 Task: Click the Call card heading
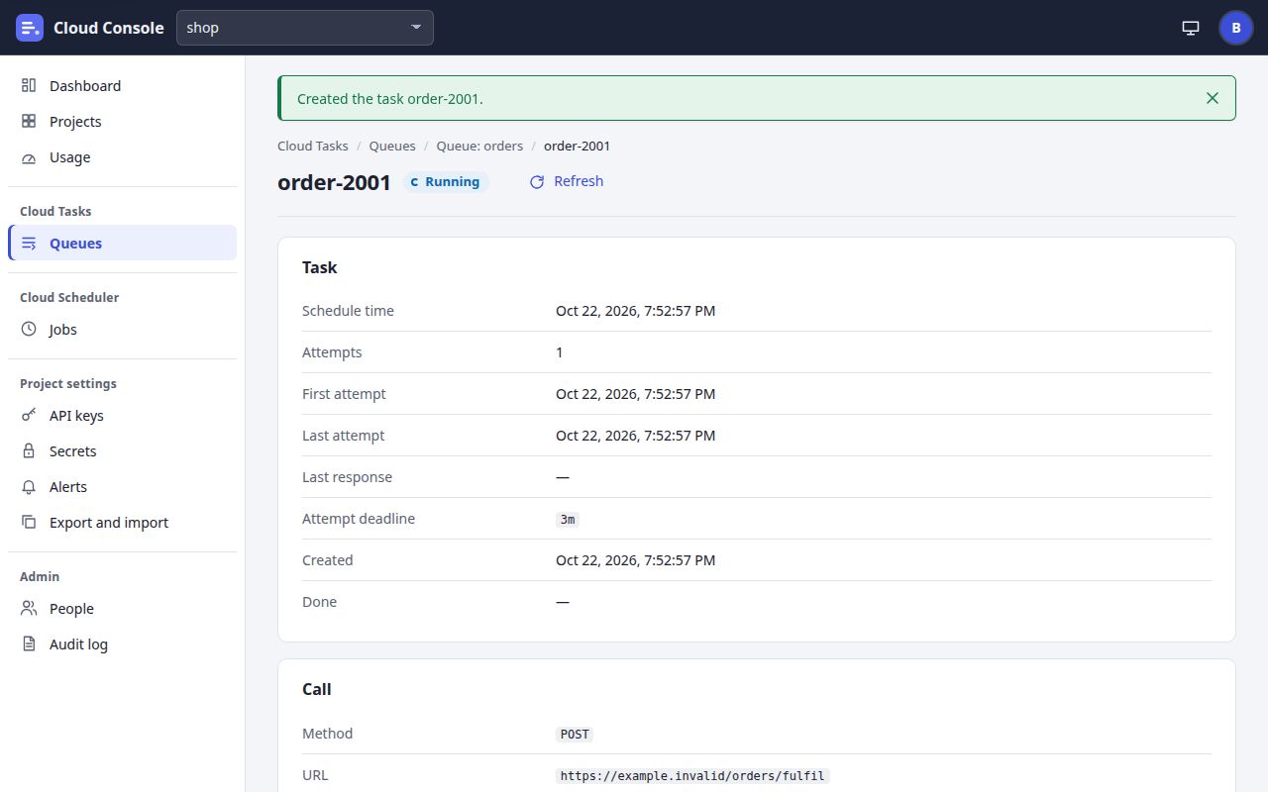click(x=317, y=689)
